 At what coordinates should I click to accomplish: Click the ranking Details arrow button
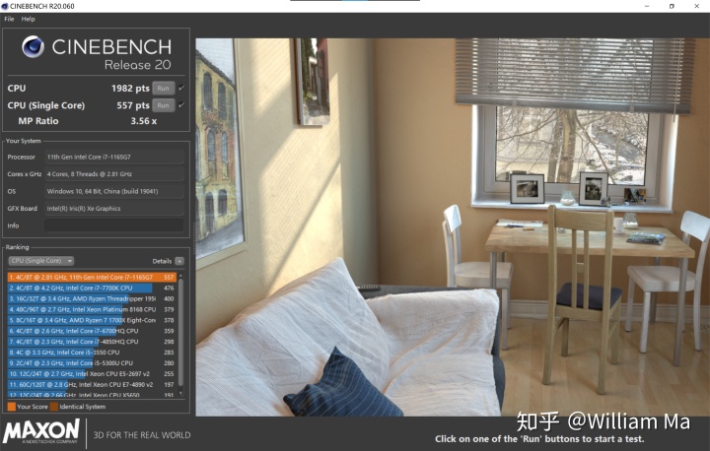tap(179, 261)
